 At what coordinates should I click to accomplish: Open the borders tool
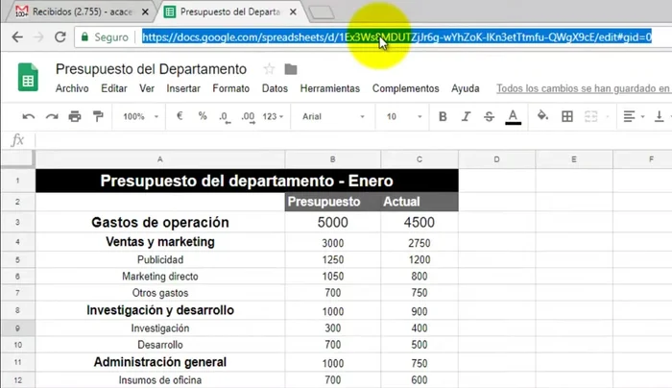pos(567,116)
